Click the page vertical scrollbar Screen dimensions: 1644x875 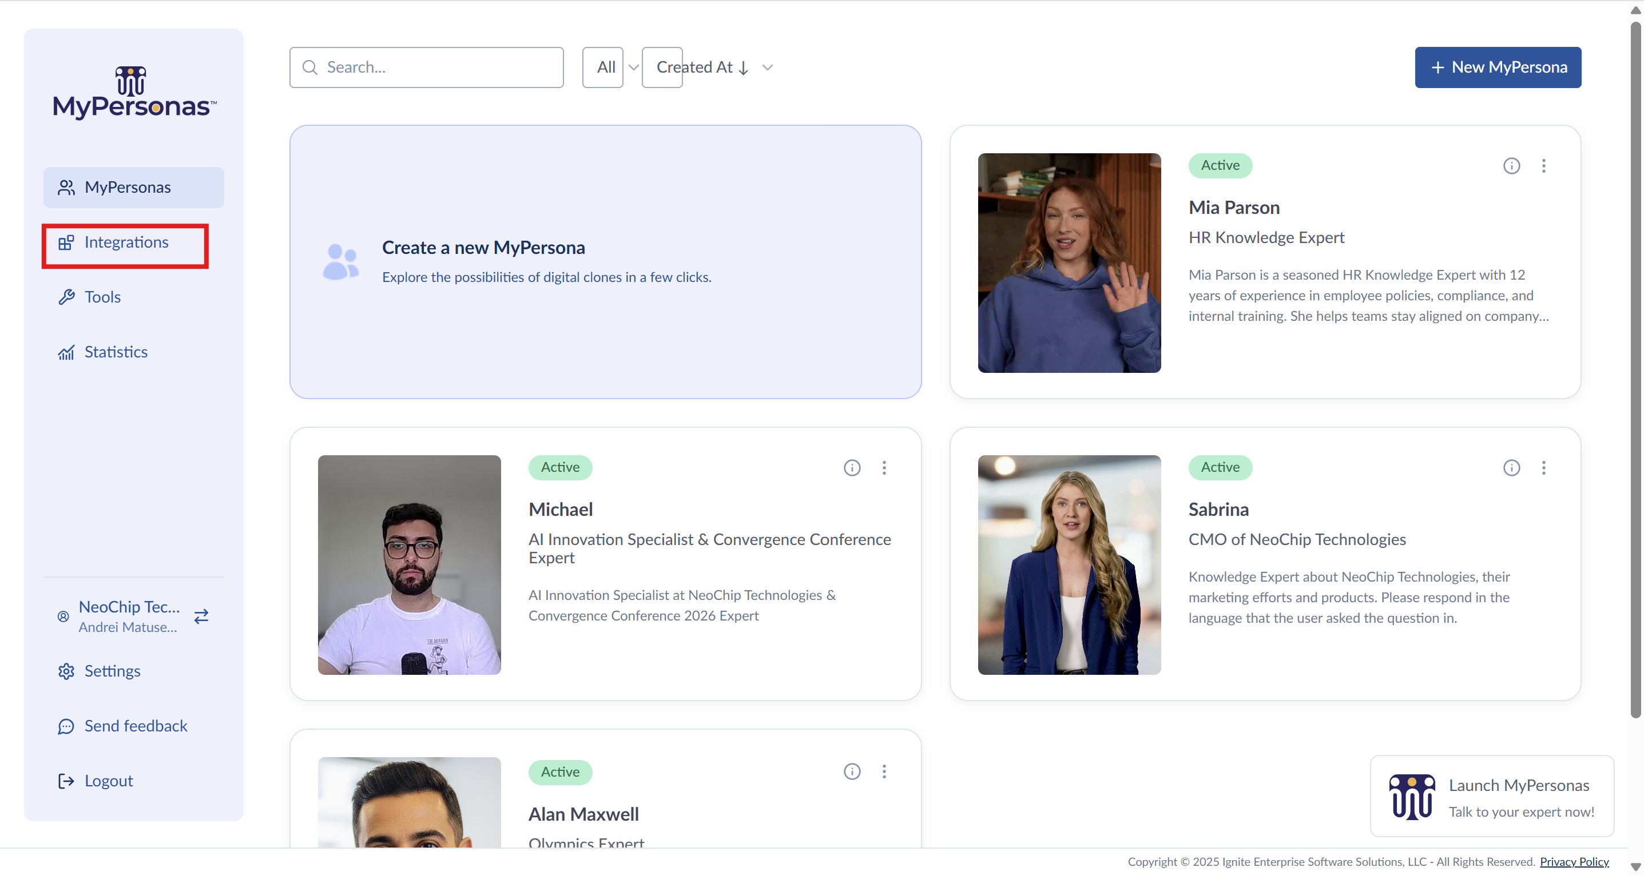1635,370
